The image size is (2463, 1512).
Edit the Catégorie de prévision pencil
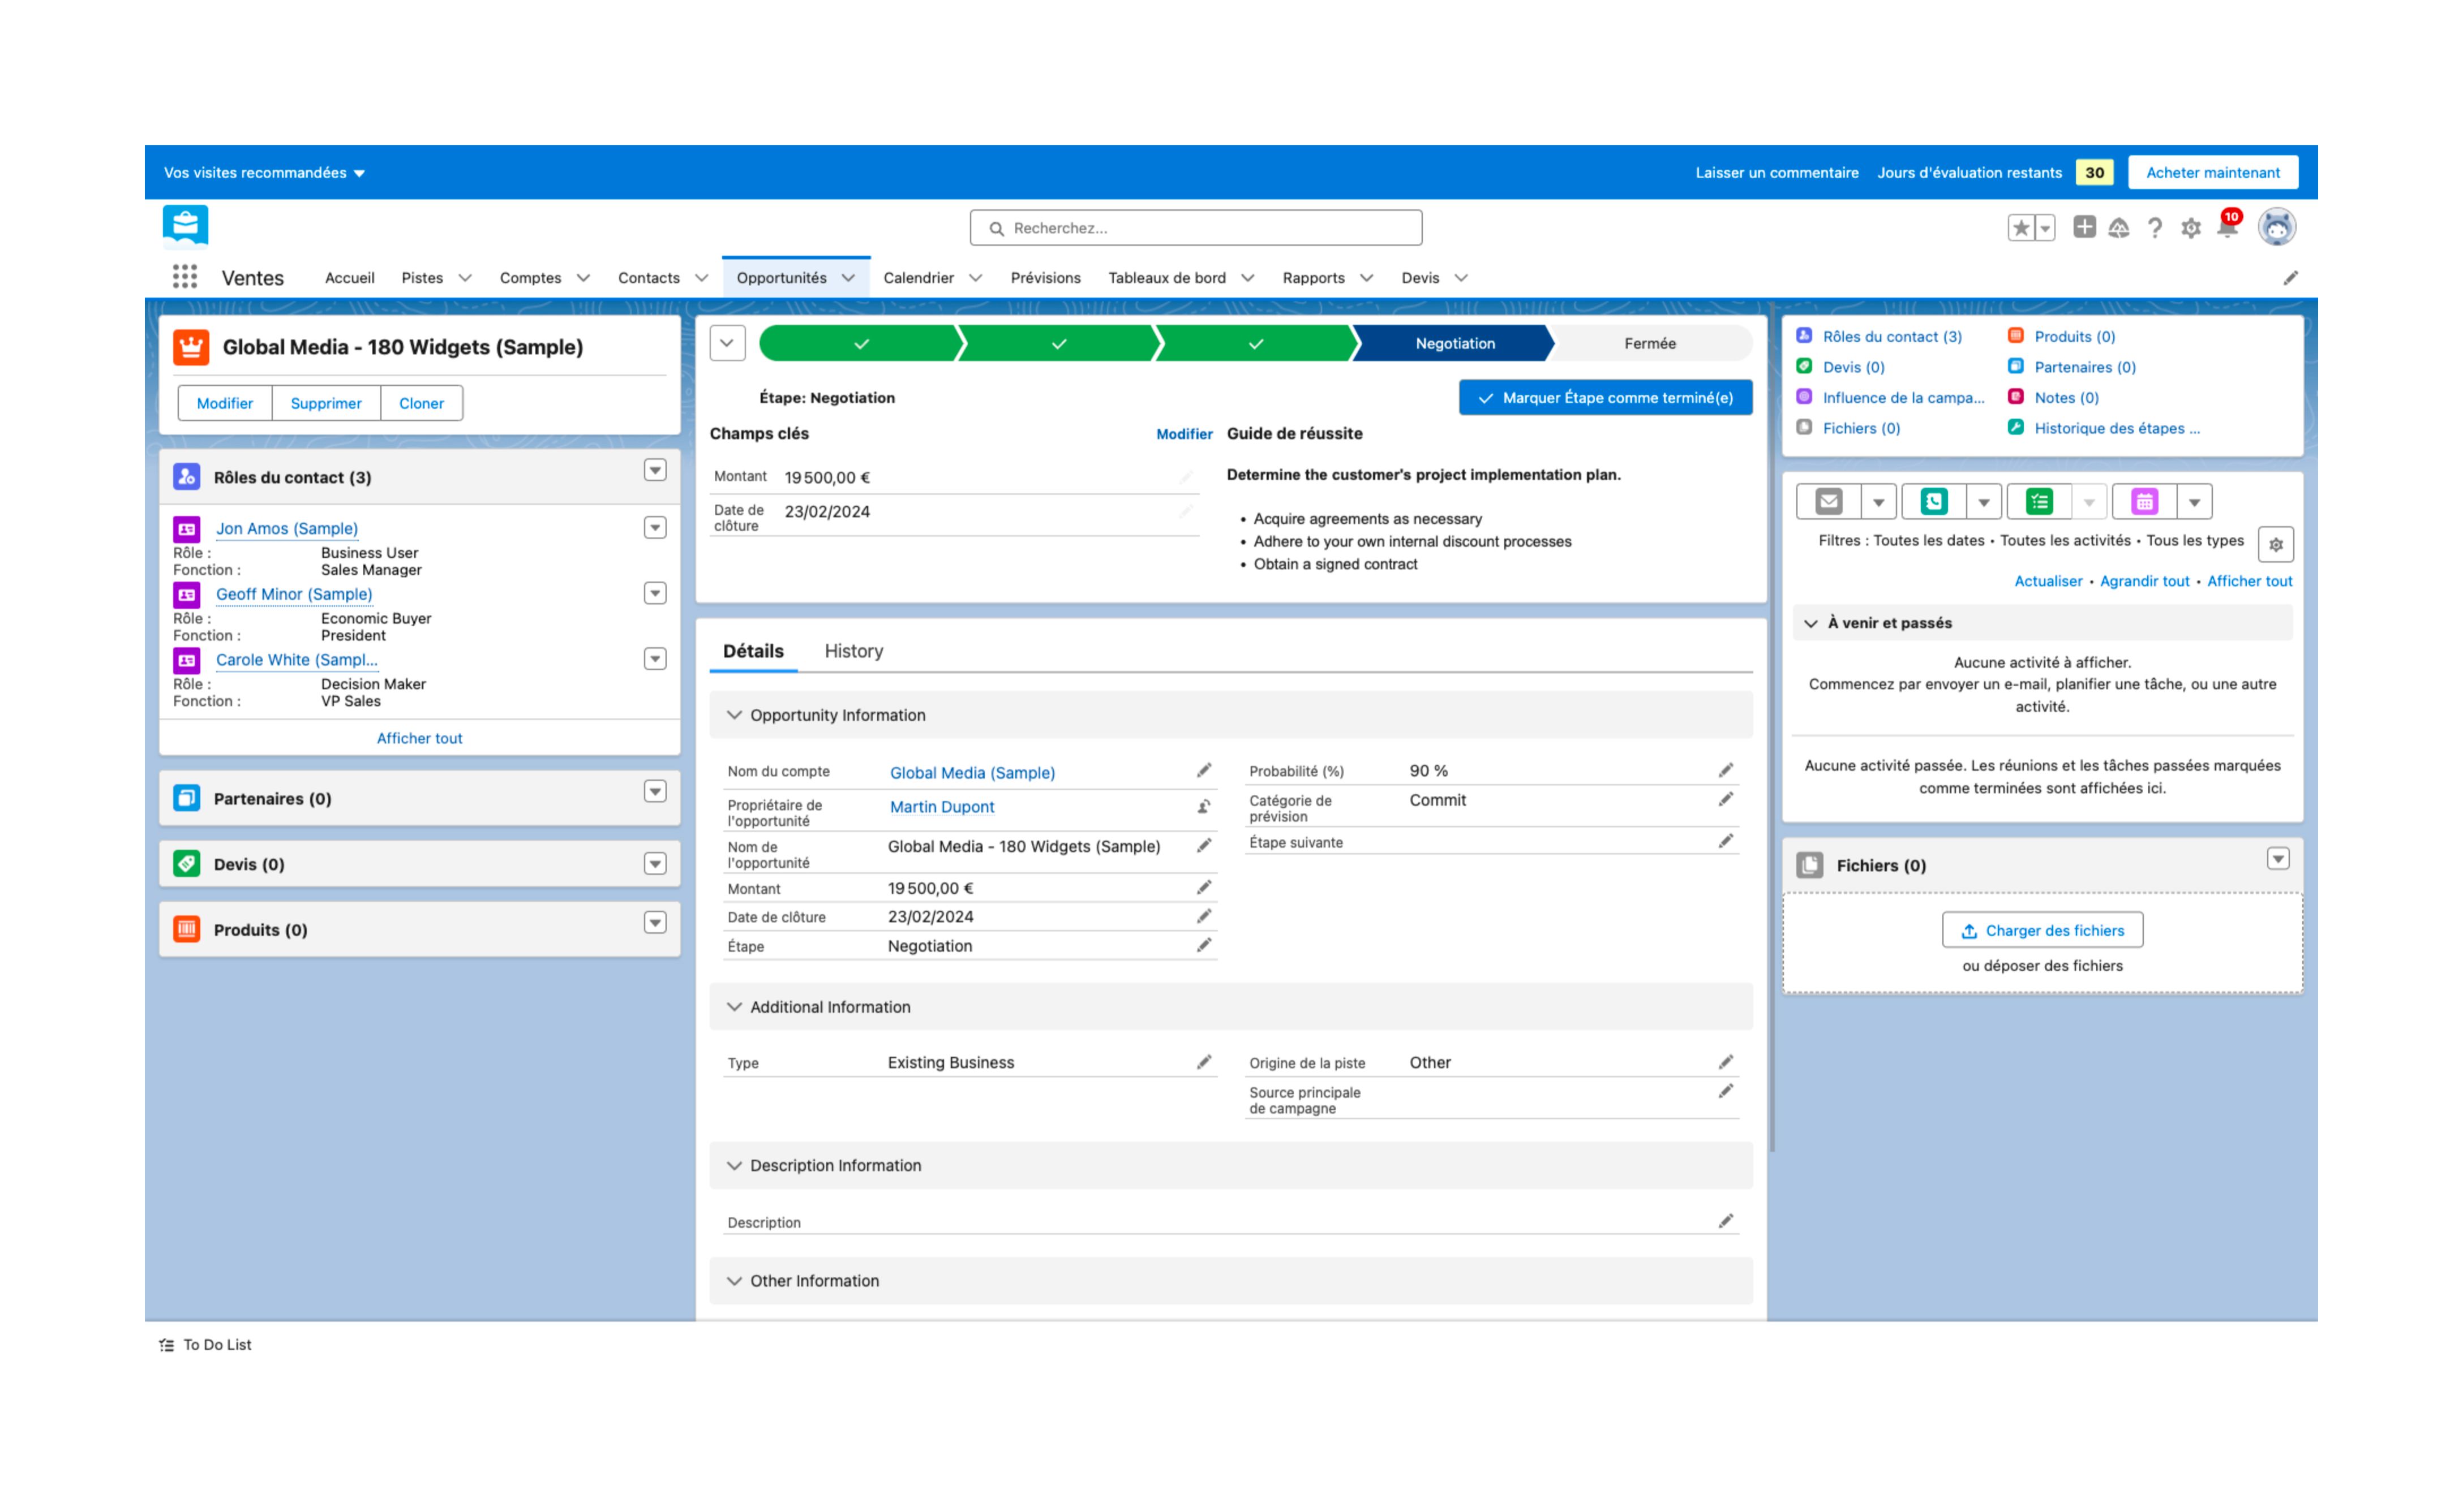pyautogui.click(x=1724, y=799)
